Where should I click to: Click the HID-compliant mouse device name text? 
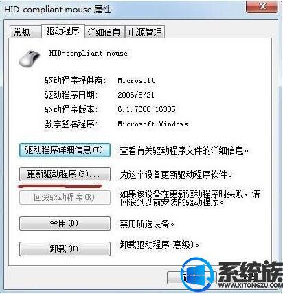[x=89, y=54]
